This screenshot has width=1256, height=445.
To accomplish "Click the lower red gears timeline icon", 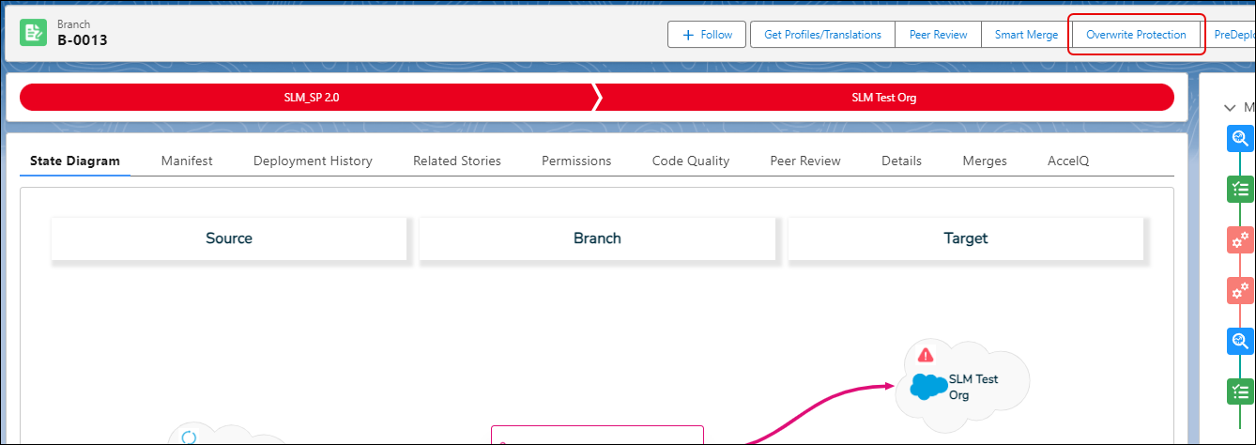I will click(1240, 290).
